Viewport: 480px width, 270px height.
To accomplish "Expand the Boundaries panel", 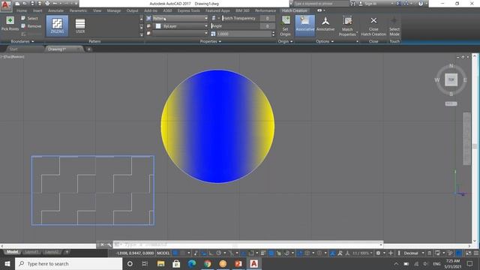I will (x=22, y=41).
